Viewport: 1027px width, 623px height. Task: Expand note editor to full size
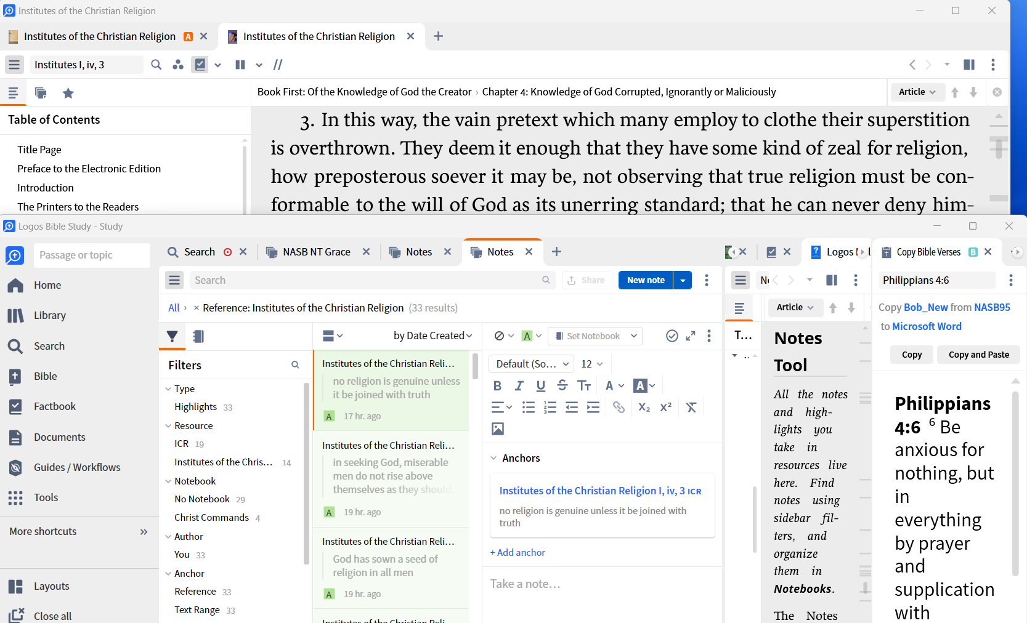pyautogui.click(x=691, y=336)
